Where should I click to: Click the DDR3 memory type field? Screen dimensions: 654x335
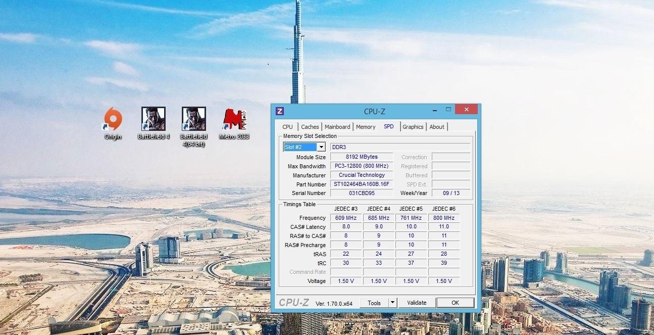400,147
